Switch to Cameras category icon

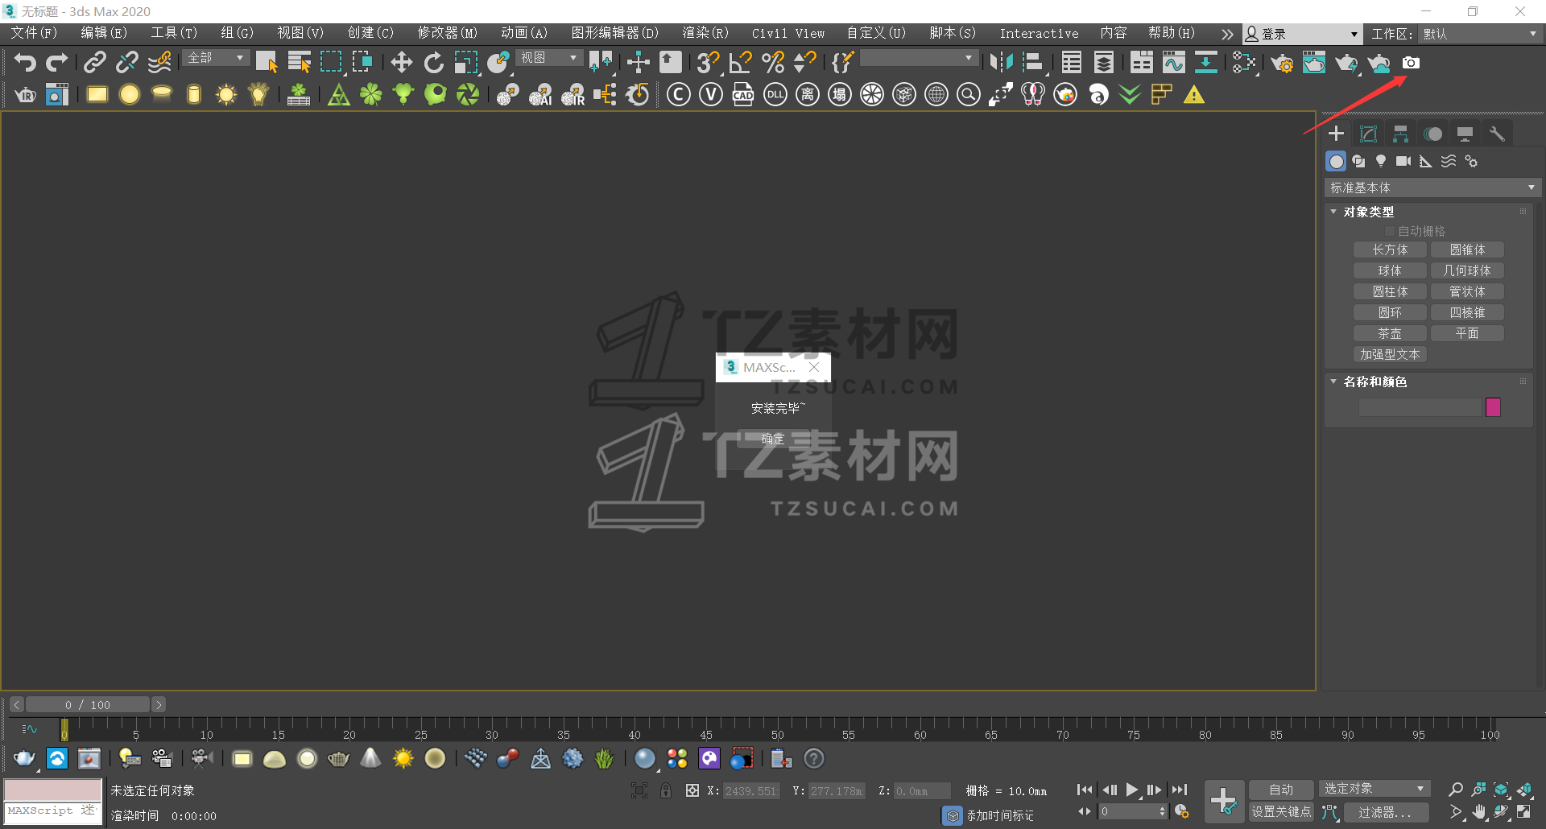tap(1403, 161)
